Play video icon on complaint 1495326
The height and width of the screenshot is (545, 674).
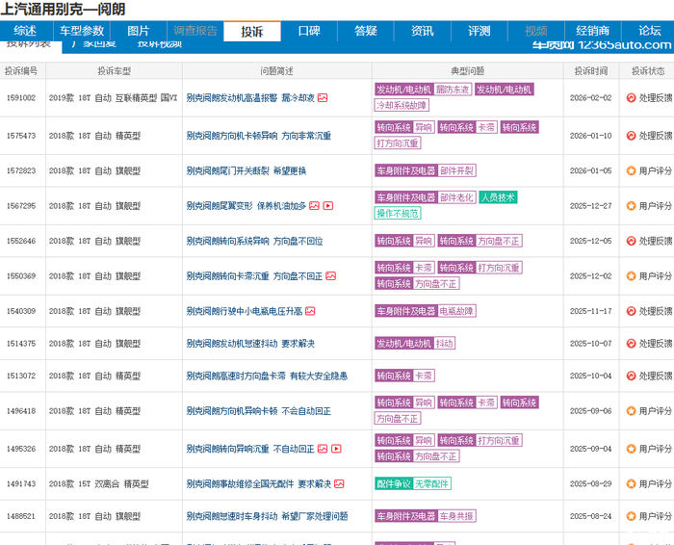pyautogui.click(x=337, y=449)
